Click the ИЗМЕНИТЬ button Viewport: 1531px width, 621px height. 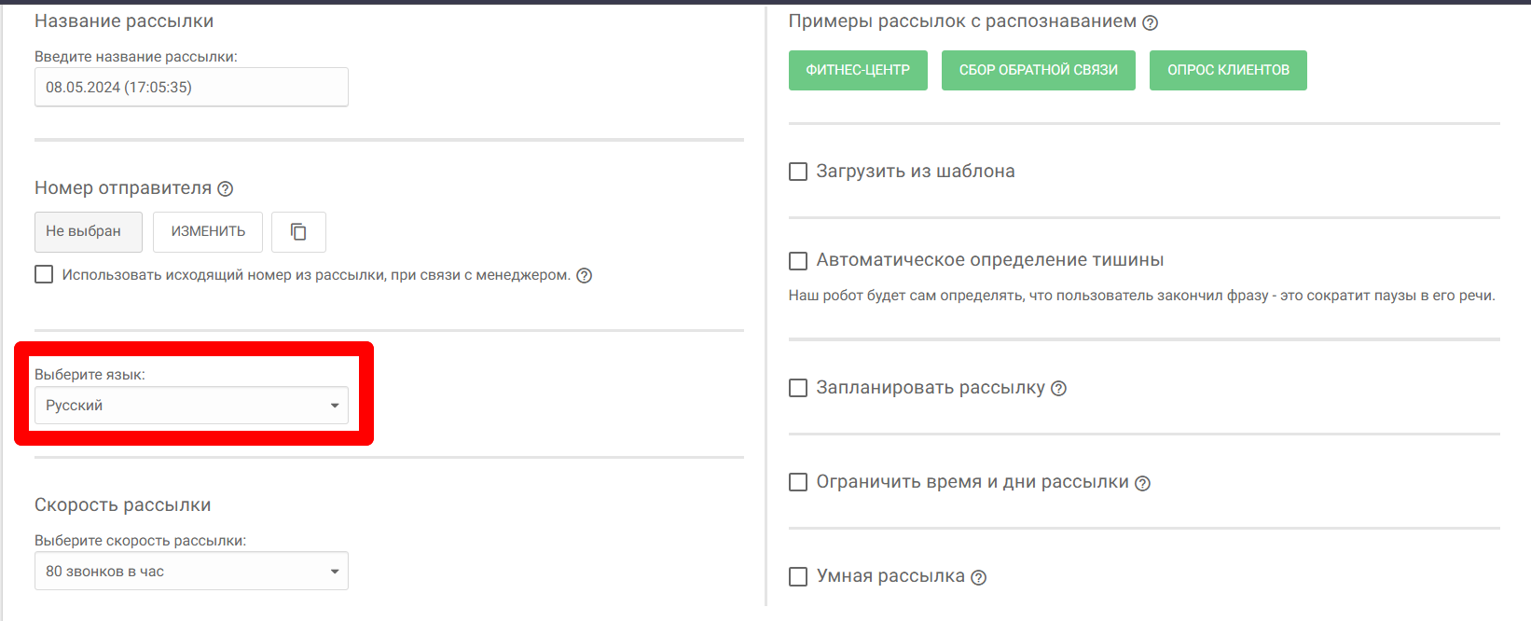[208, 232]
